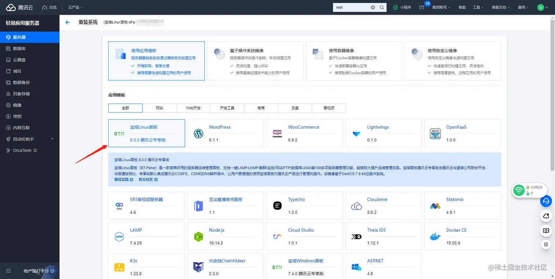This screenshot has height=279, width=555.
Task: Switch to the 开发工具 template tab
Action: point(227,108)
